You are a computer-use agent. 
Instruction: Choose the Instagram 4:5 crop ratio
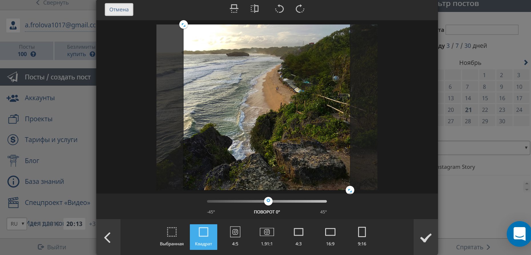(235, 237)
